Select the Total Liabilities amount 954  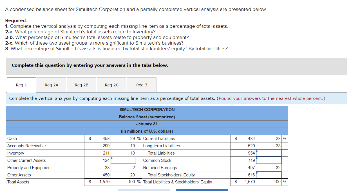pyautogui.click(x=251, y=153)
